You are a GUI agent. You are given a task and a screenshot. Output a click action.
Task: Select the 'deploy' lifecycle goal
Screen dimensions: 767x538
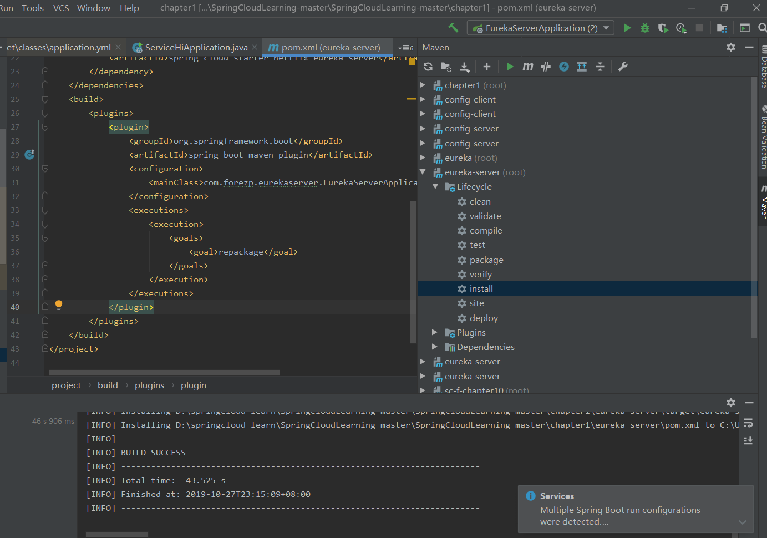[x=484, y=318]
